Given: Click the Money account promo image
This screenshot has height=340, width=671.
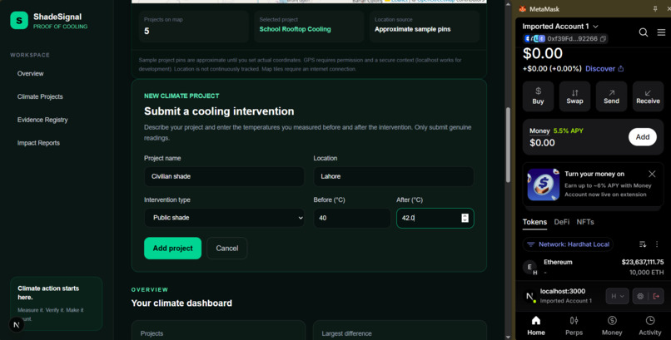Looking at the screenshot, I should point(544,185).
